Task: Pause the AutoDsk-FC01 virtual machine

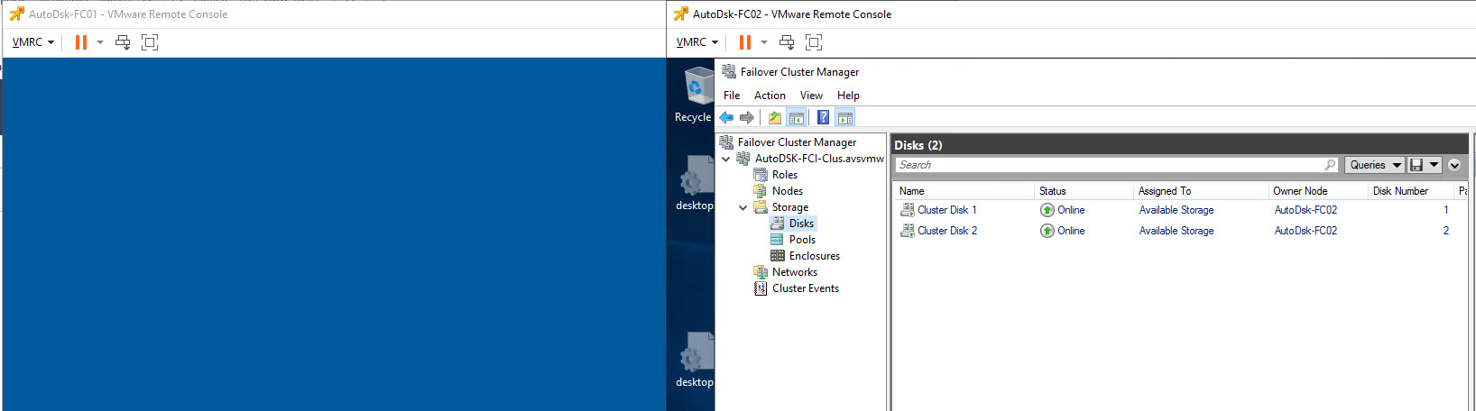Action: click(x=81, y=42)
